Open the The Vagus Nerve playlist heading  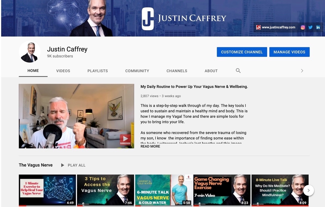pyautogui.click(x=36, y=165)
